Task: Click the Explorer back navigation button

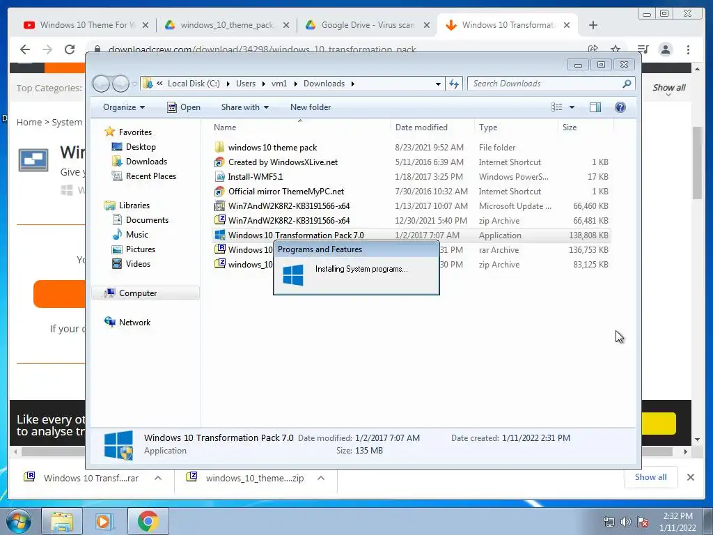Action: coord(101,84)
